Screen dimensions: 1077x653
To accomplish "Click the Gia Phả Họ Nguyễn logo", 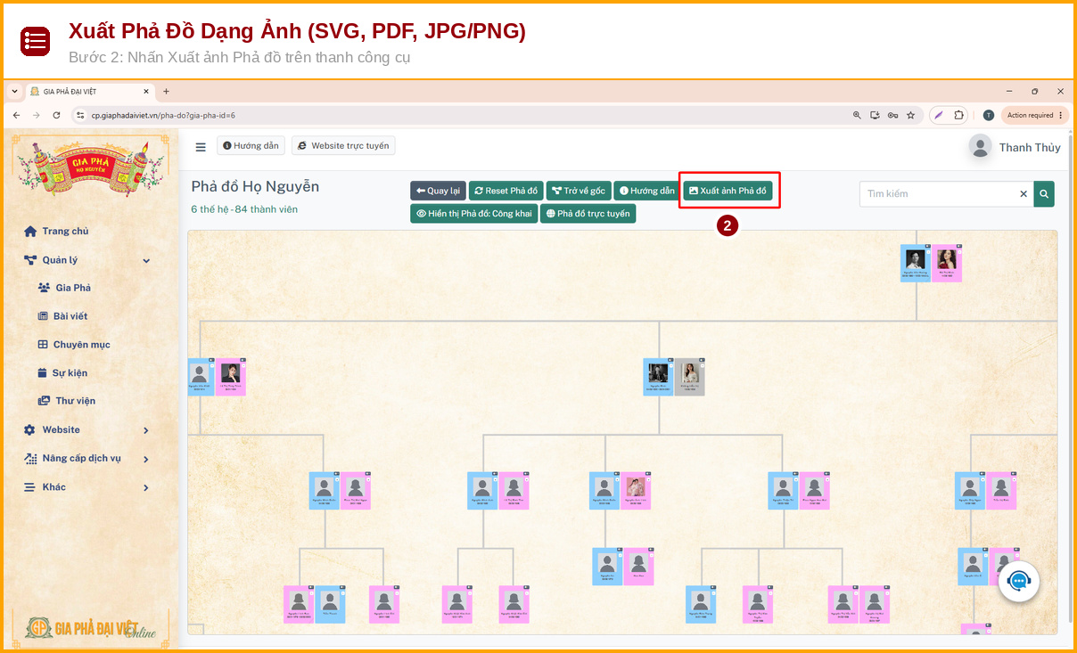I will pos(91,168).
